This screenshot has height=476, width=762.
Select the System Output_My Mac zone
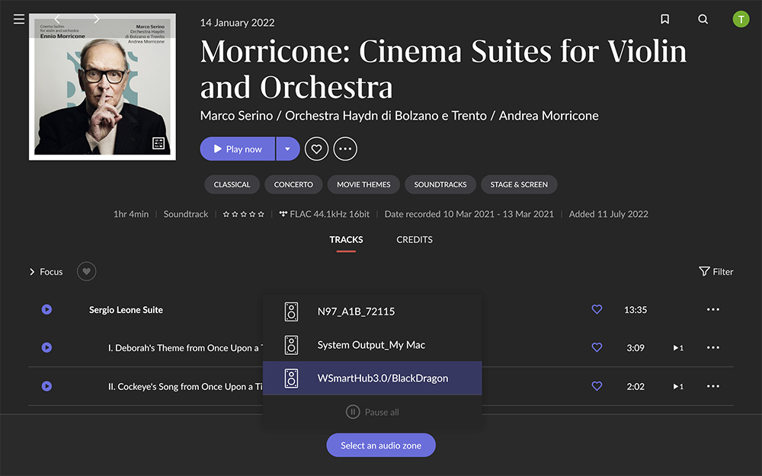373,345
